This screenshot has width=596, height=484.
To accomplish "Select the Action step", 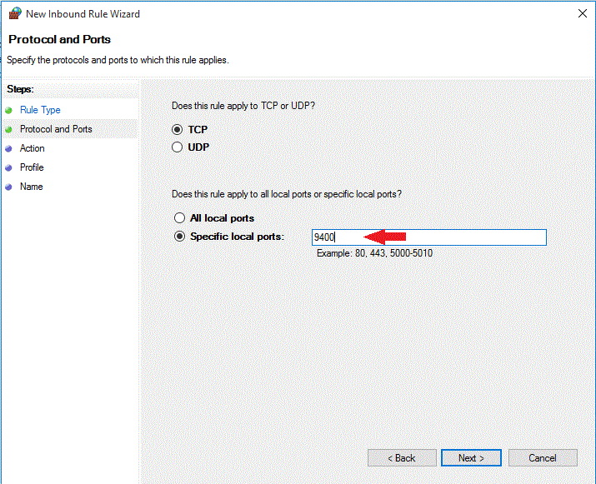I will click(33, 148).
